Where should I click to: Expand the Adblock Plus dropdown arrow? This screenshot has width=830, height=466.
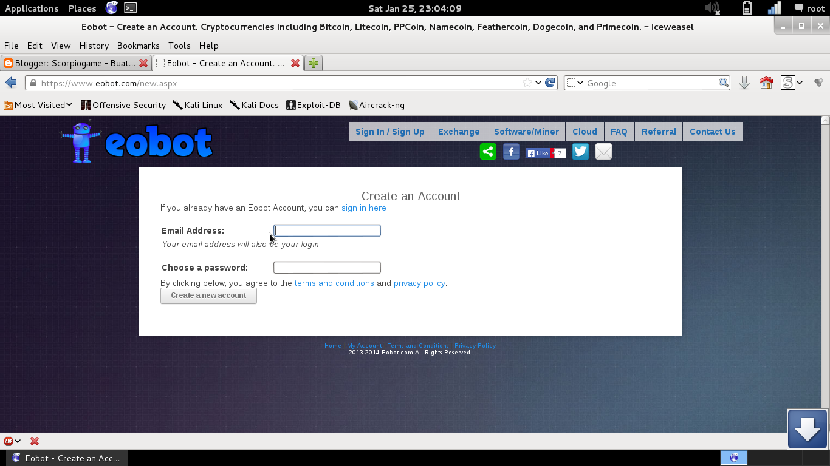click(18, 441)
